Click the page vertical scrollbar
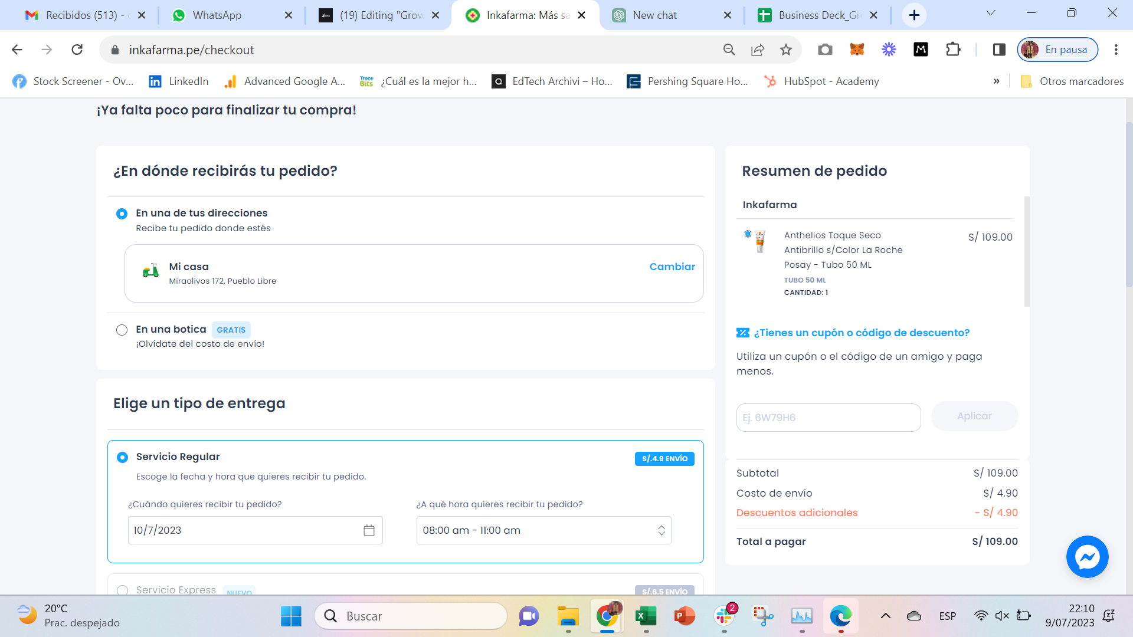The height and width of the screenshot is (637, 1133). (1129, 205)
